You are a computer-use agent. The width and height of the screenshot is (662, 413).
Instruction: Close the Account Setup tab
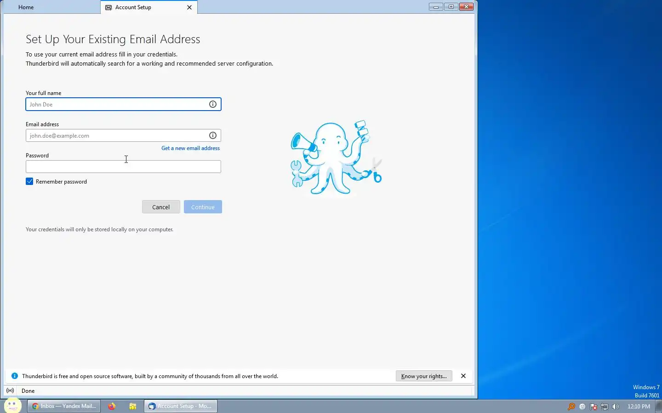(189, 7)
